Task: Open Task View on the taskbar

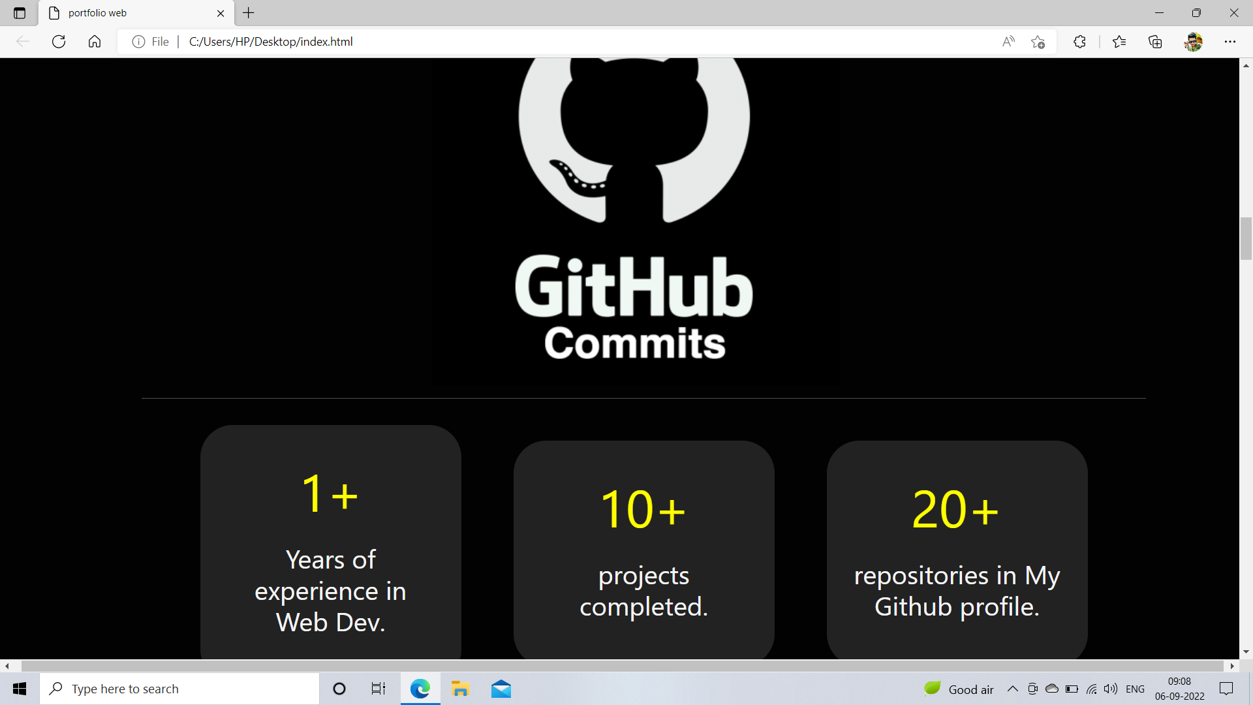Action: tap(378, 688)
